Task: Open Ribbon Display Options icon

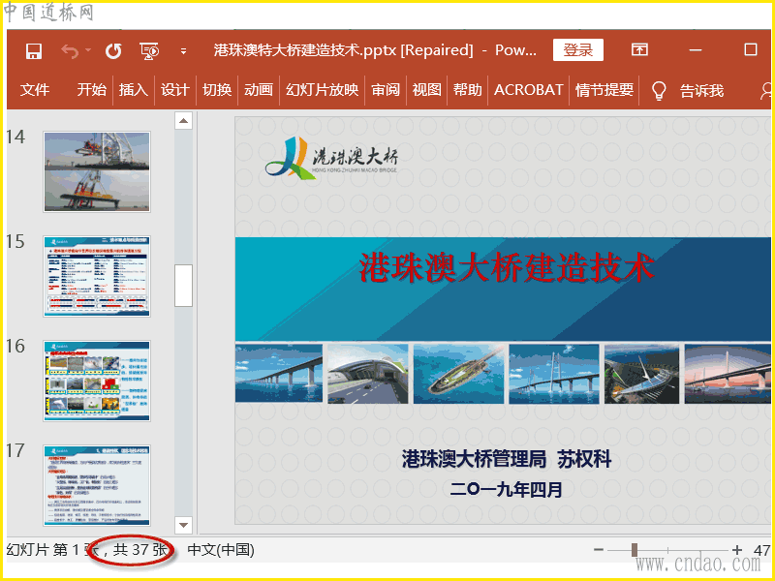Action: (x=639, y=49)
